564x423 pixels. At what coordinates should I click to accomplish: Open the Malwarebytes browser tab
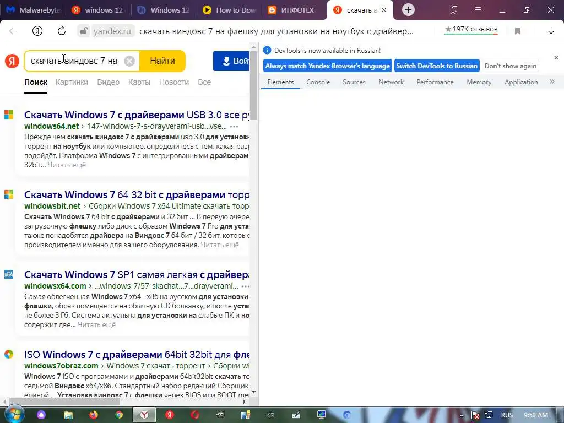click(33, 10)
